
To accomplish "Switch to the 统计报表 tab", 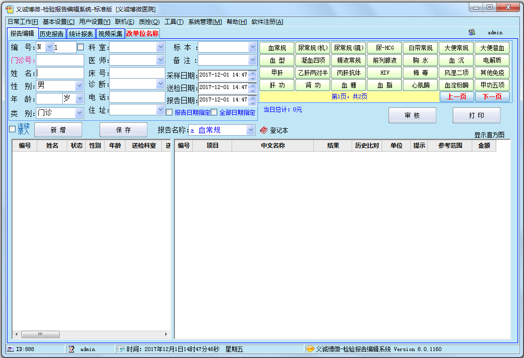I will 81,34.
